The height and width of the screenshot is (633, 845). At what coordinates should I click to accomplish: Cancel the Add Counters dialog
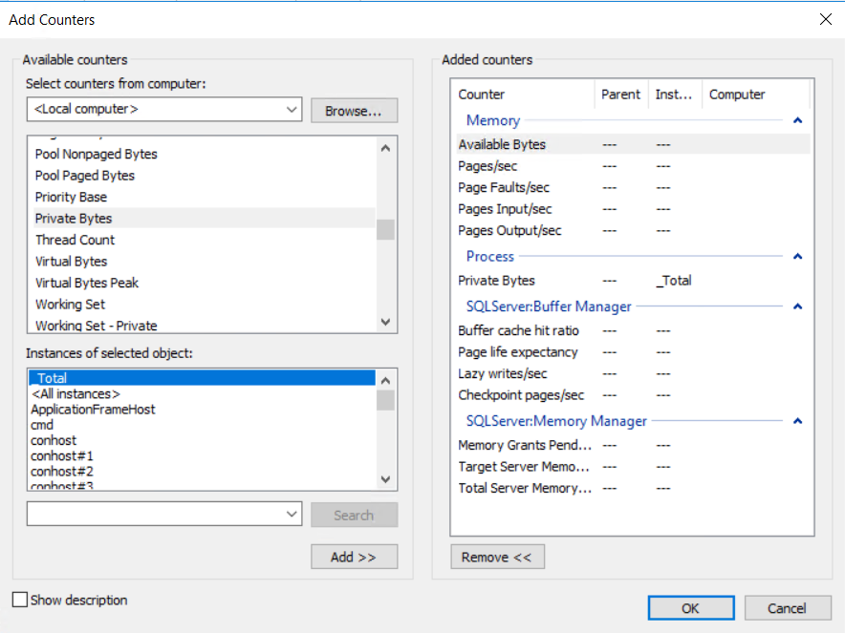coord(787,608)
